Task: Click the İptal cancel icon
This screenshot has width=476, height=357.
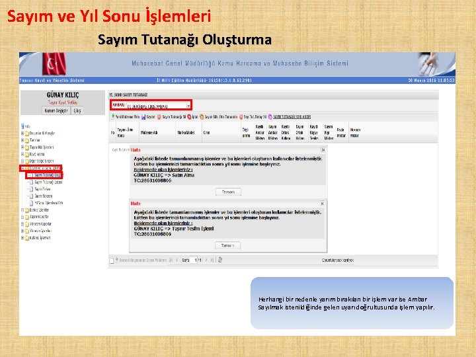Action: point(189,117)
